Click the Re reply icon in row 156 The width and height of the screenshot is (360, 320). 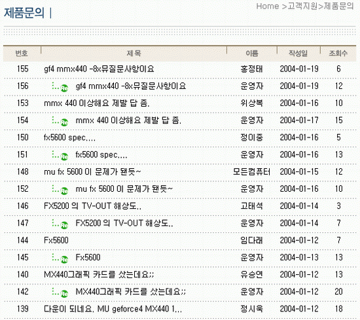pos(64,88)
